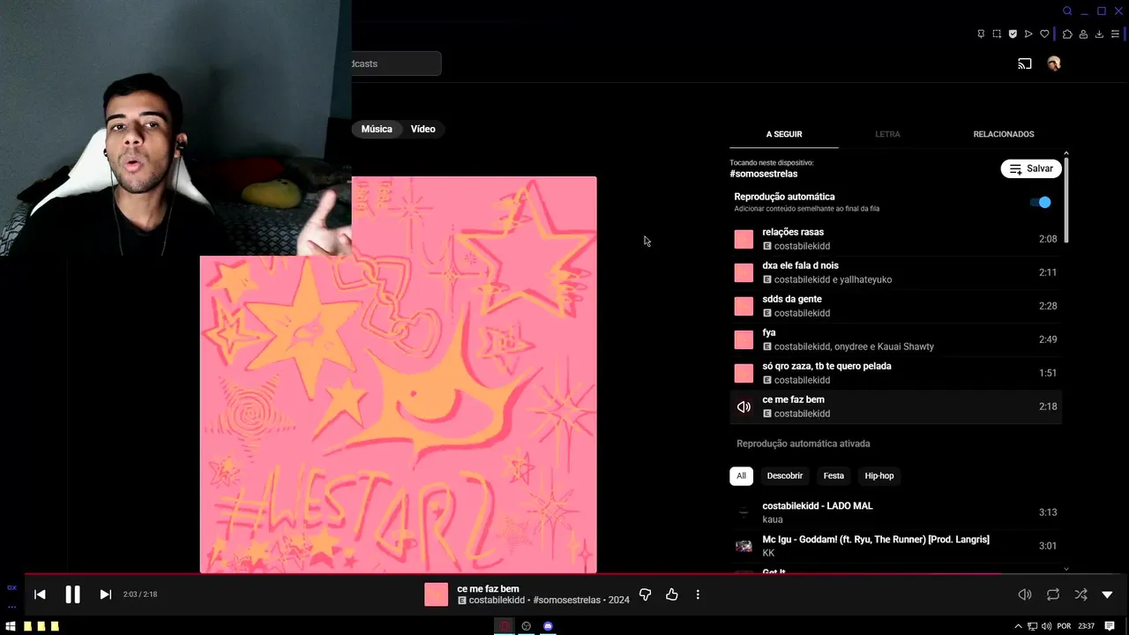Click the queue panel vertical scrollbar
The image size is (1129, 635).
1066,201
